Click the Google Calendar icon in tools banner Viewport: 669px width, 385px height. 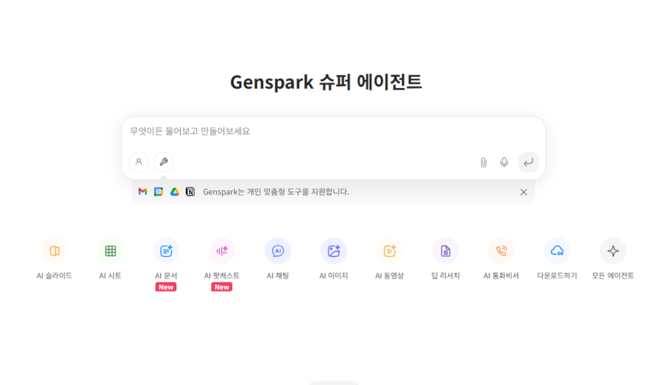coord(159,192)
